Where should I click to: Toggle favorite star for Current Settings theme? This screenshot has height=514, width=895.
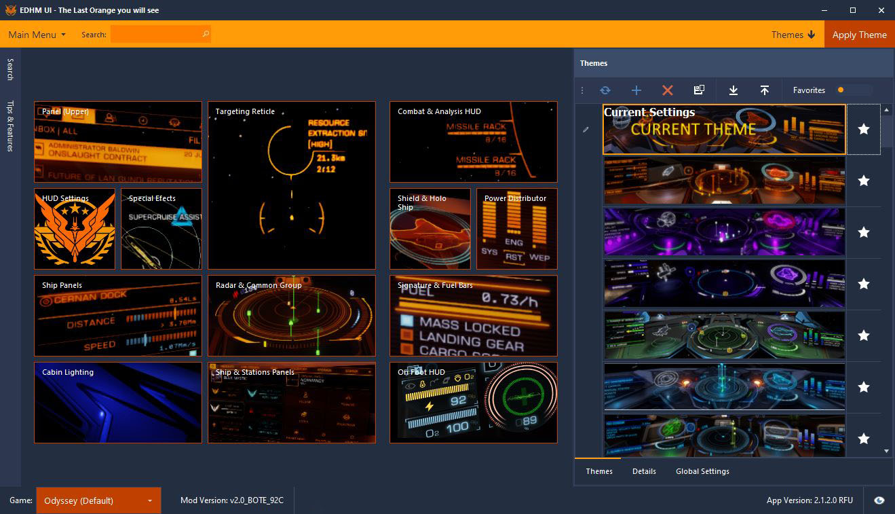[x=864, y=129]
